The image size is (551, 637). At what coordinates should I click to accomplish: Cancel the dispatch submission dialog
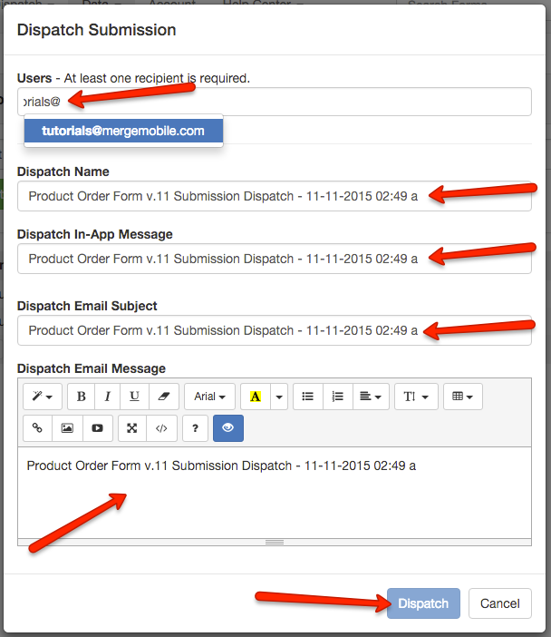pyautogui.click(x=499, y=603)
